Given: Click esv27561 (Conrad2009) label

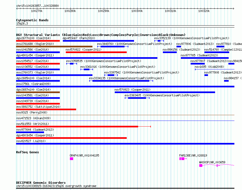Looking at the screenshot, I should click(x=33, y=84).
